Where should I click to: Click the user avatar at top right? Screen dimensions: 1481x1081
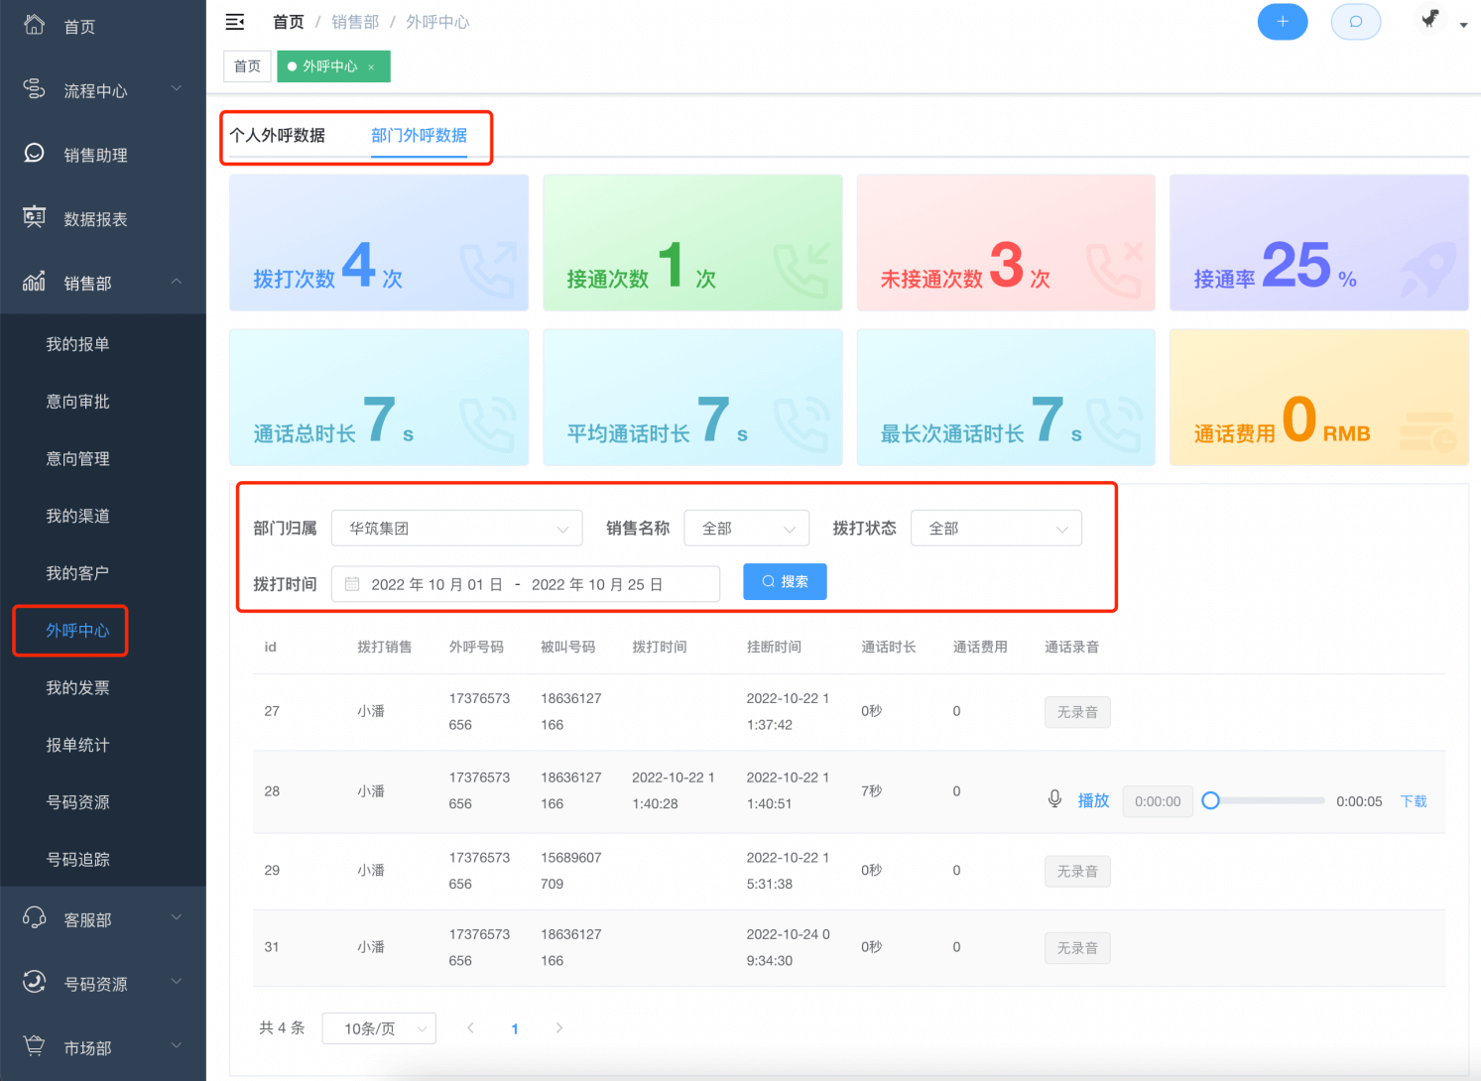tap(1429, 20)
